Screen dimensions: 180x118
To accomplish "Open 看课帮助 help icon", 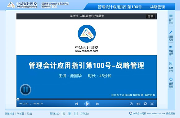I will pyautogui.click(x=171, y=82).
